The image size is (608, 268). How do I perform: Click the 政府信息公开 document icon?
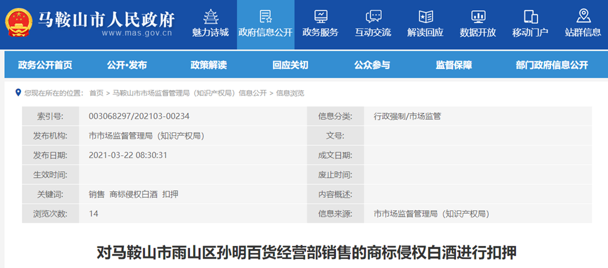265,17
